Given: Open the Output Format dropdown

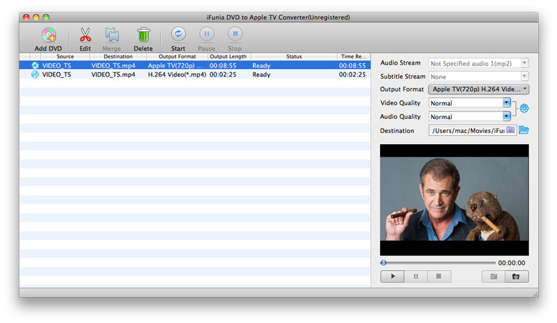Looking at the screenshot, I should point(478,89).
